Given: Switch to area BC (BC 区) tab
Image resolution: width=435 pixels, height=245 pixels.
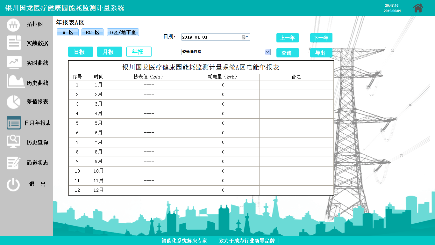Looking at the screenshot, I should [x=92, y=33].
